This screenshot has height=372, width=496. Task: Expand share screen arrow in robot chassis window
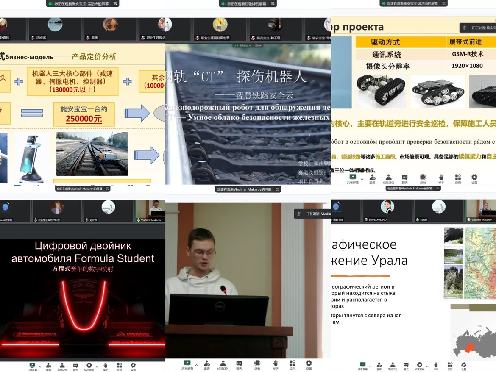tap(362, 178)
